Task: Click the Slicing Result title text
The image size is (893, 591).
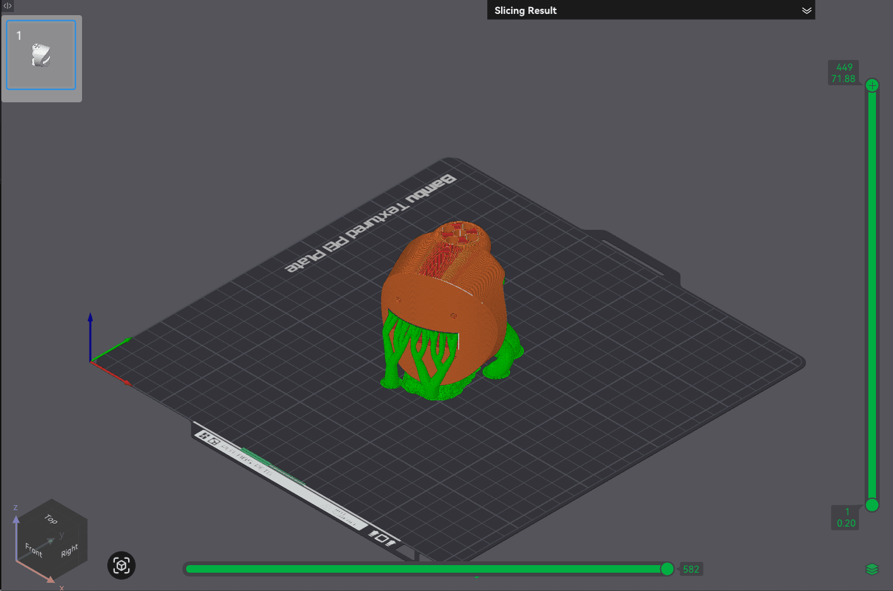Action: click(525, 10)
